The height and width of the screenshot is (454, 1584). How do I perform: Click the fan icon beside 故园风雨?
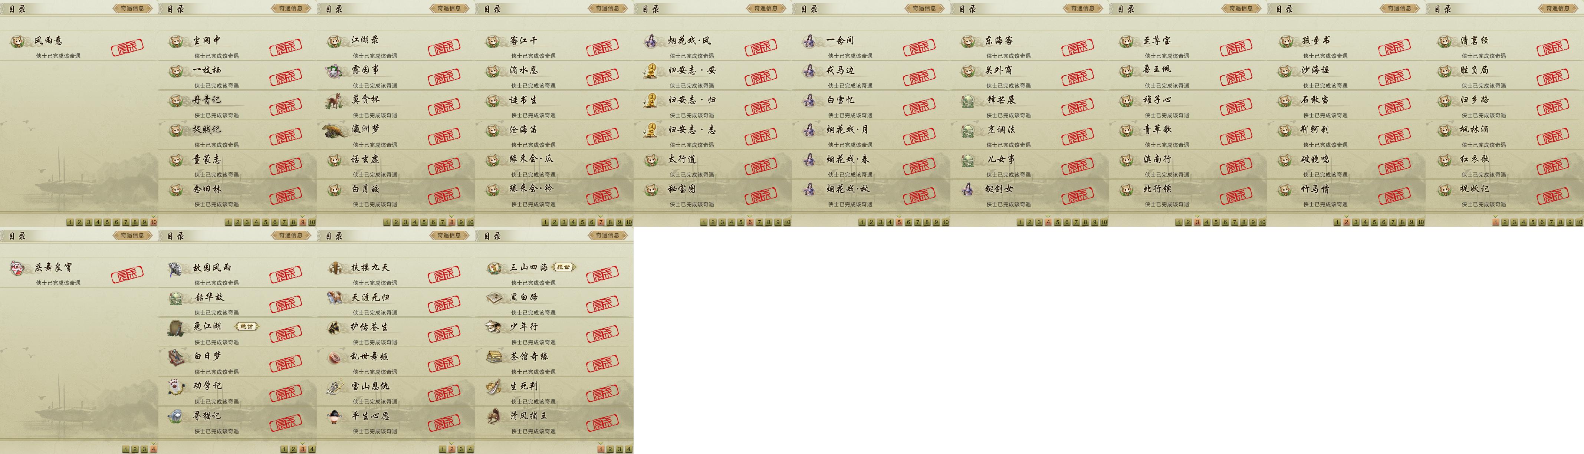[176, 268]
